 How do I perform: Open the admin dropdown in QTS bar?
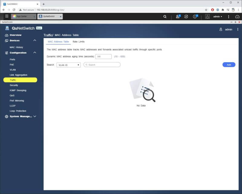[217, 17]
